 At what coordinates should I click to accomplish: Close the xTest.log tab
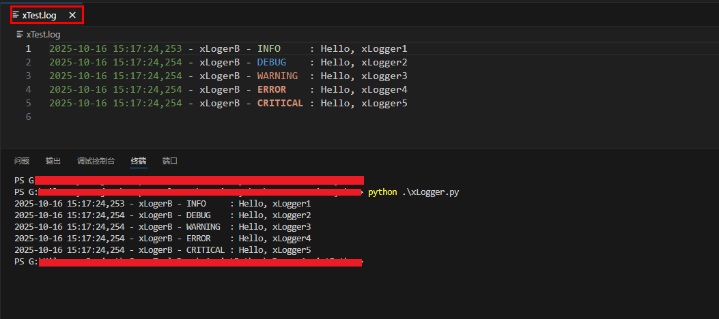[x=72, y=15]
